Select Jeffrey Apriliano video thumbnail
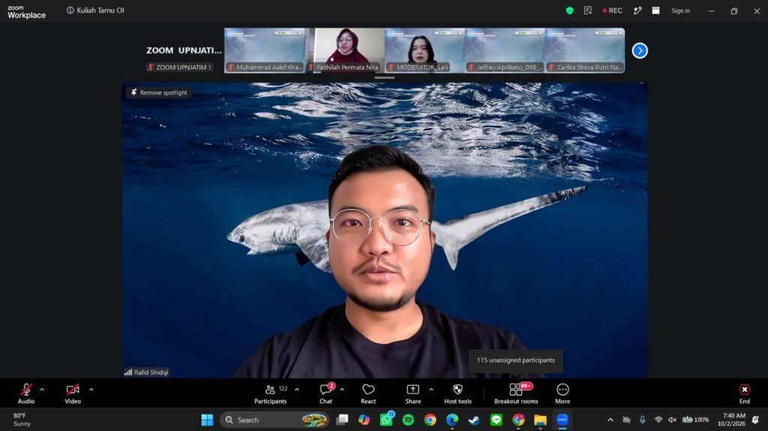Image resolution: width=768 pixels, height=431 pixels. (x=505, y=50)
